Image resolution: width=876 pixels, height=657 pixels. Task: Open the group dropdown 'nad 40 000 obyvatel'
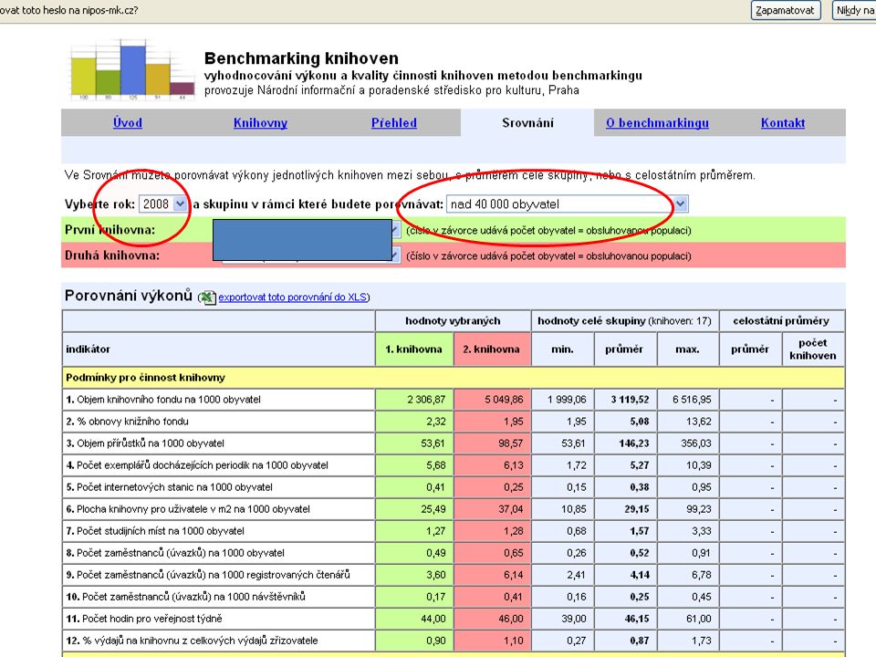[567, 203]
